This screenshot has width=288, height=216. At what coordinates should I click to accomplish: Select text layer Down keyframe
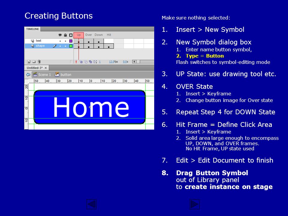click(99, 41)
